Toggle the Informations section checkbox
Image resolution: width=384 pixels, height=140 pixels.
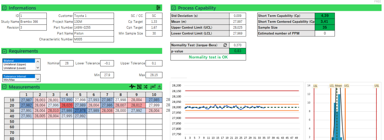pyautogui.click(x=5, y=8)
